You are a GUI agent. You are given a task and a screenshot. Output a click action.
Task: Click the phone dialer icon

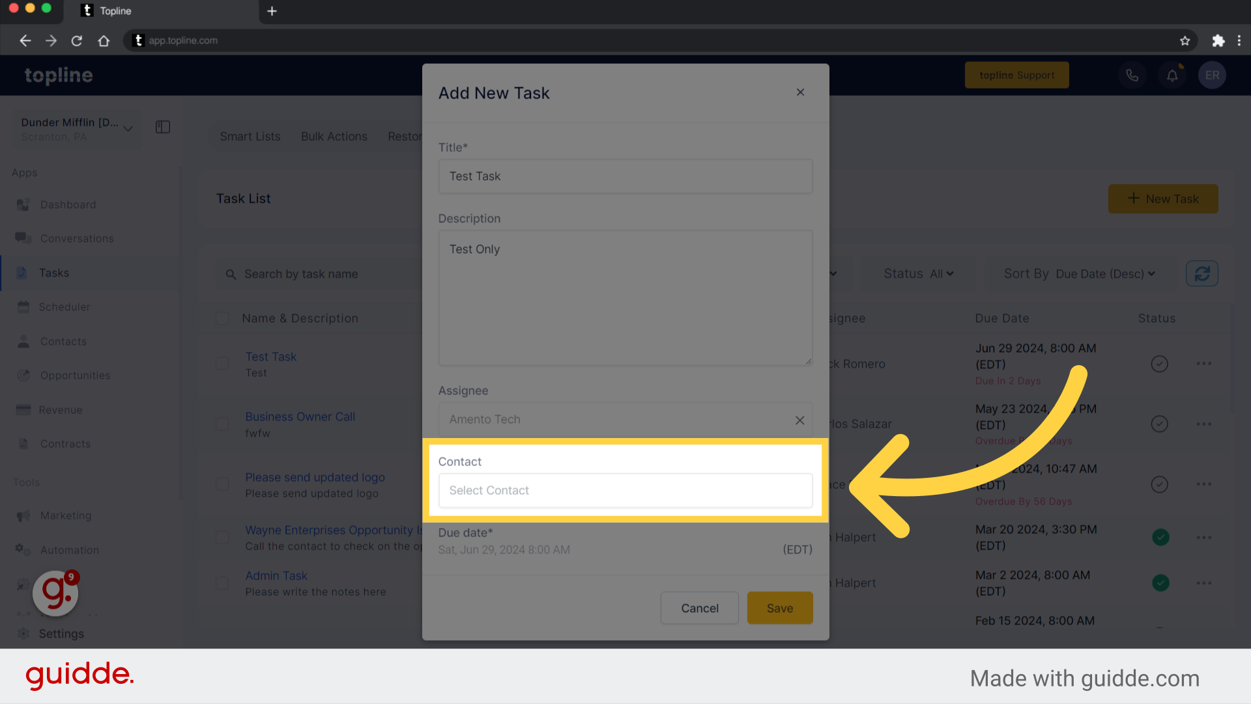(x=1132, y=76)
